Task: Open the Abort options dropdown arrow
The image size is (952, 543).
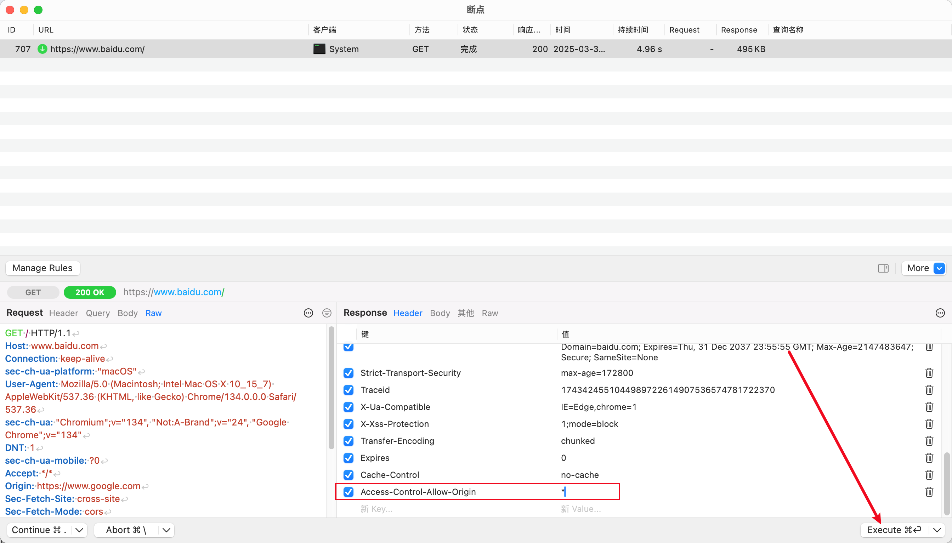Action: tap(166, 530)
